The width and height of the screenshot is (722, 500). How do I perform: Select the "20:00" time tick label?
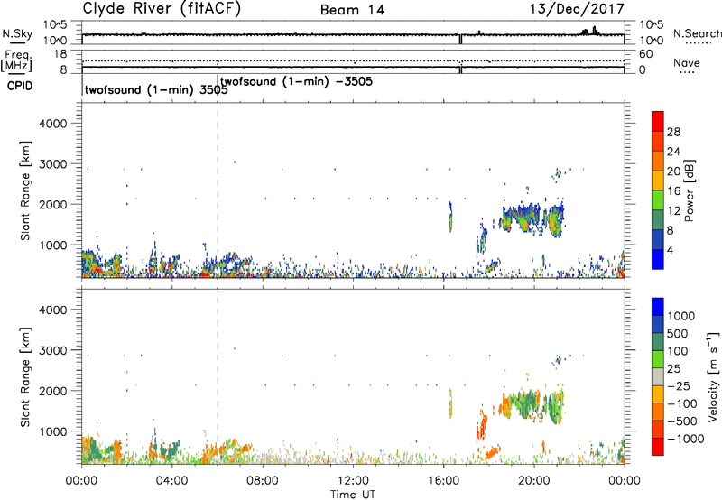click(x=533, y=481)
